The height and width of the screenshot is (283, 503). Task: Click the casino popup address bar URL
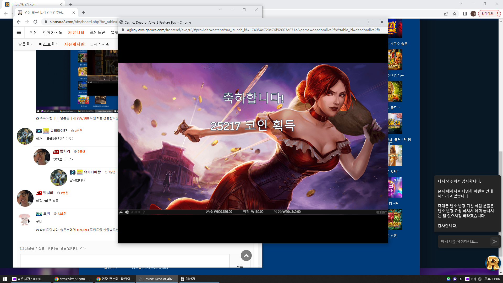pos(255,30)
